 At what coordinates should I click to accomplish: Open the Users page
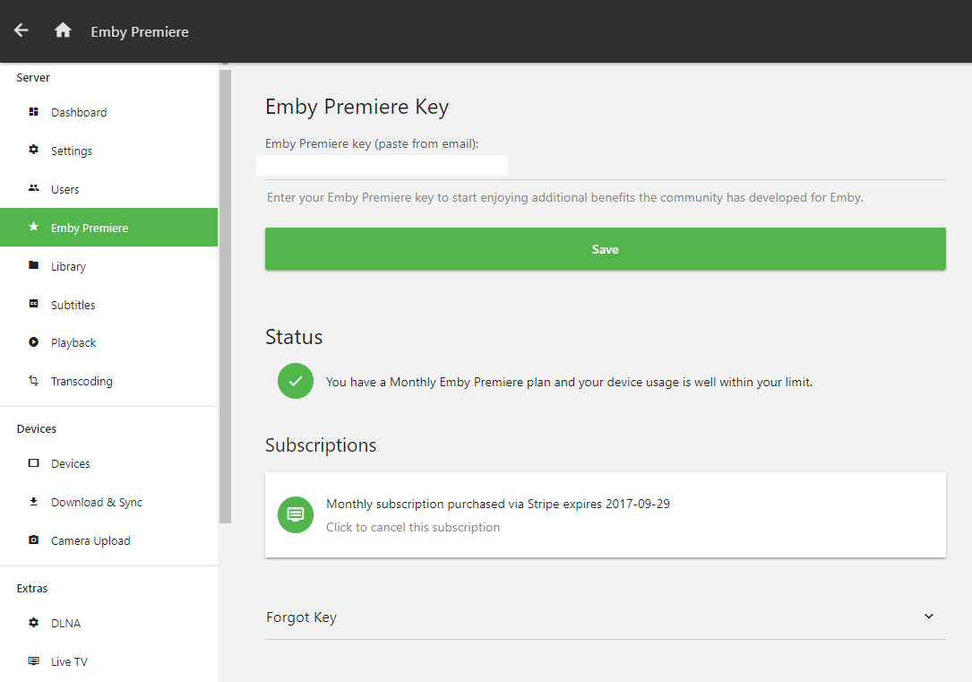tap(109, 189)
